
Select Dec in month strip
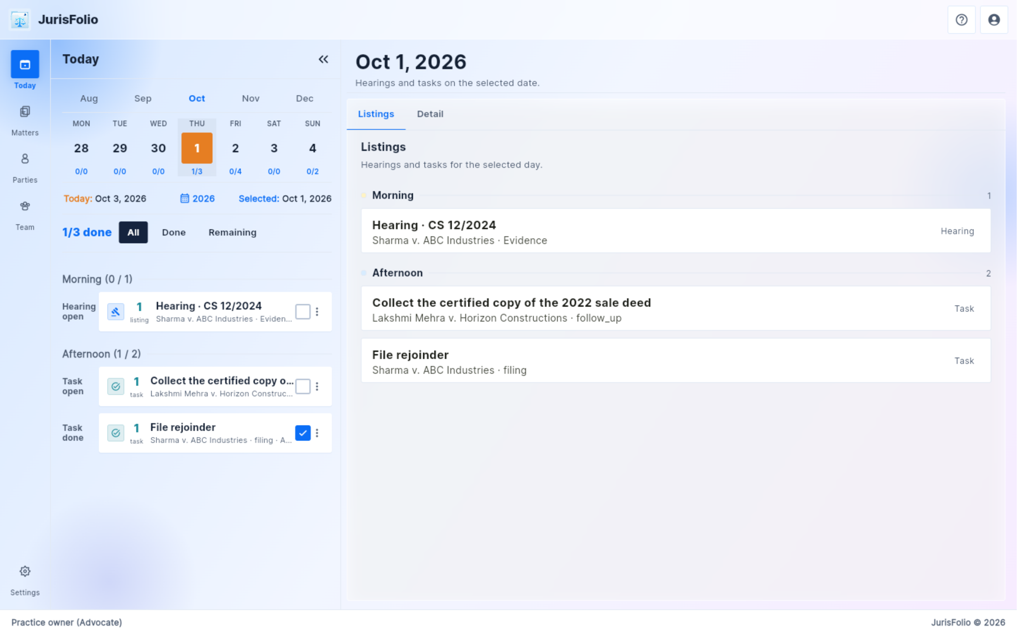305,98
